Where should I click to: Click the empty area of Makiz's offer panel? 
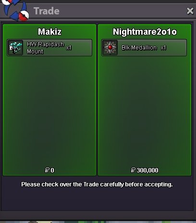pyautogui.click(x=49, y=111)
